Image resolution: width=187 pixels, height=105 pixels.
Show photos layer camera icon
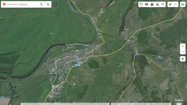[152, 4]
